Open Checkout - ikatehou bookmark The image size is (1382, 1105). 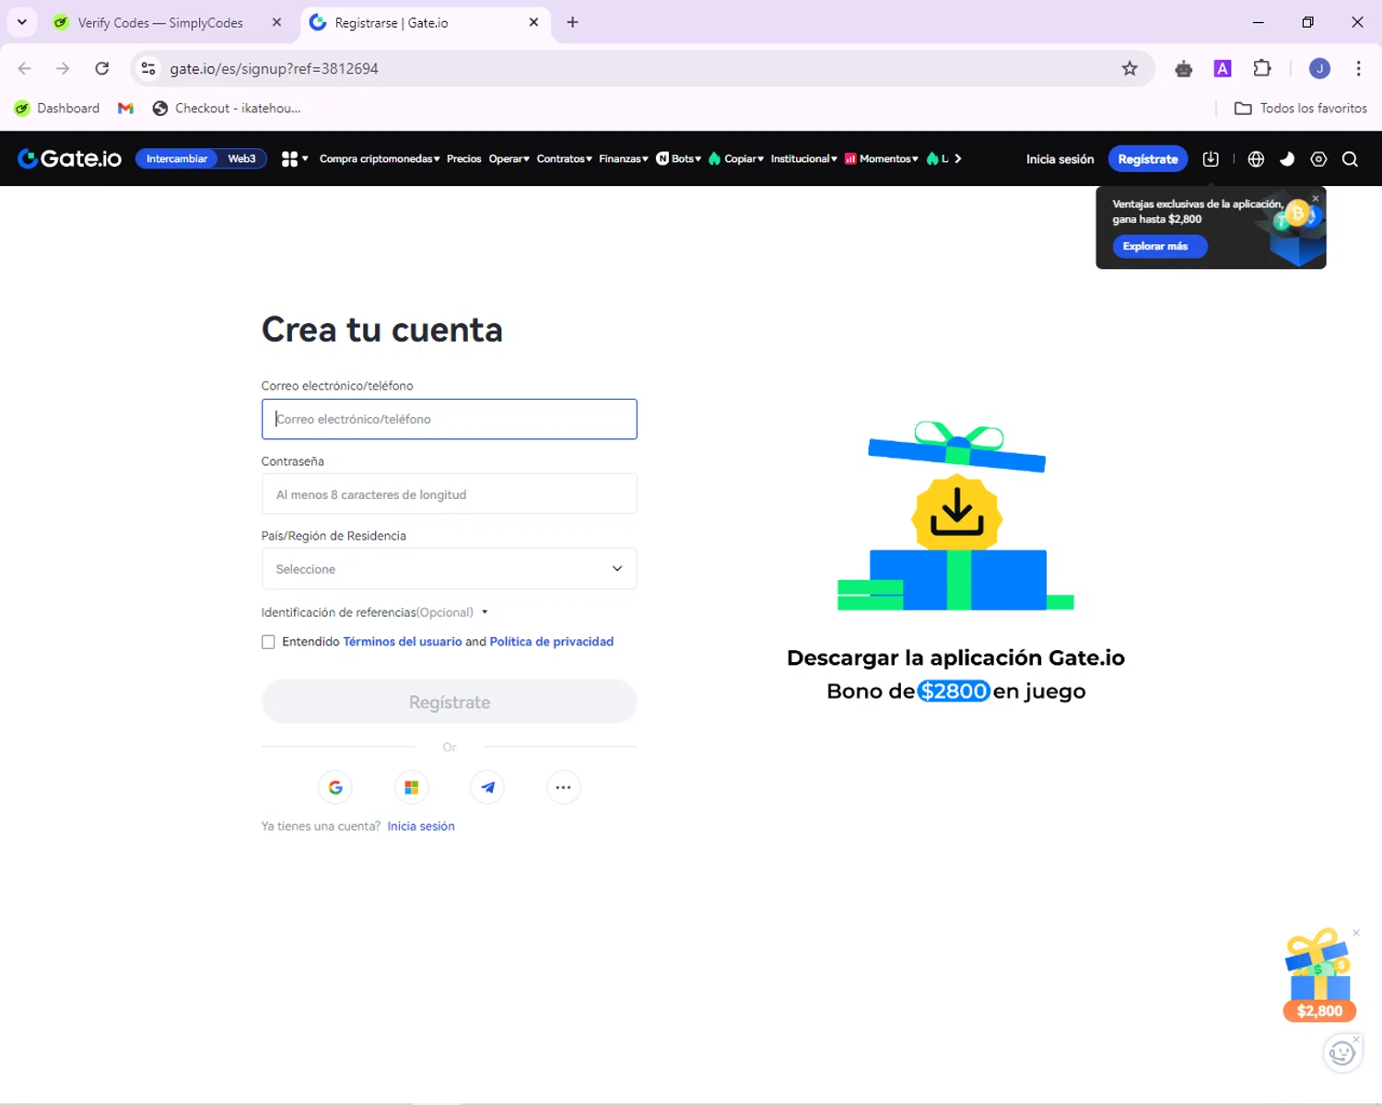click(227, 108)
